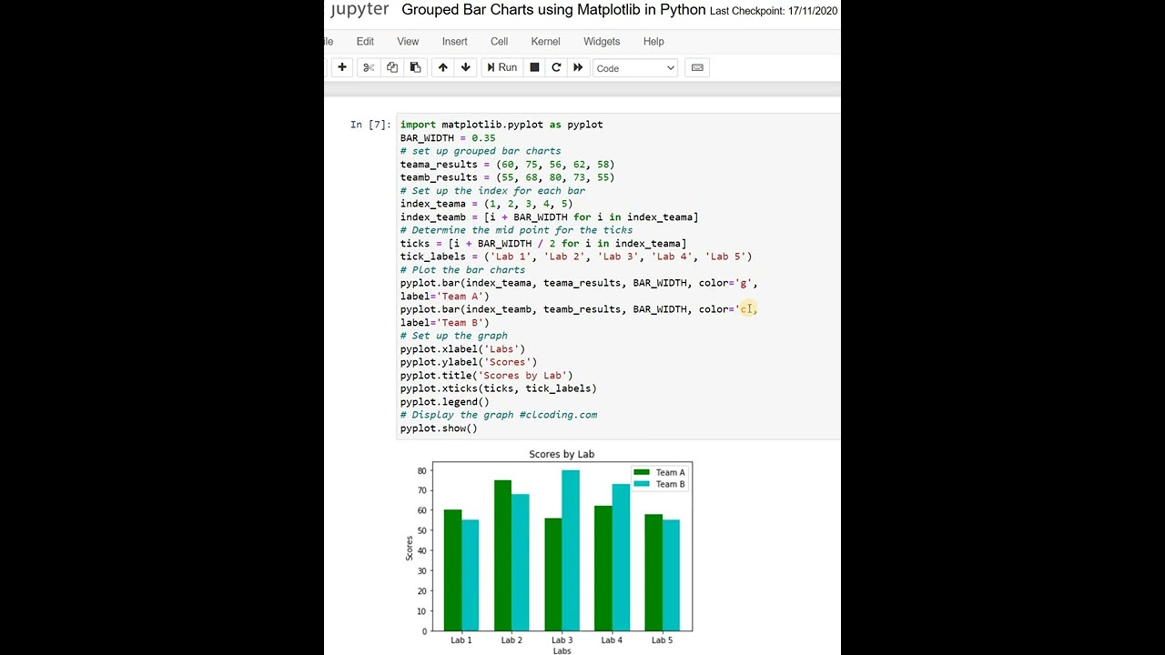Click the pyplot.show() line
This screenshot has height=655, width=1165.
coord(439,428)
